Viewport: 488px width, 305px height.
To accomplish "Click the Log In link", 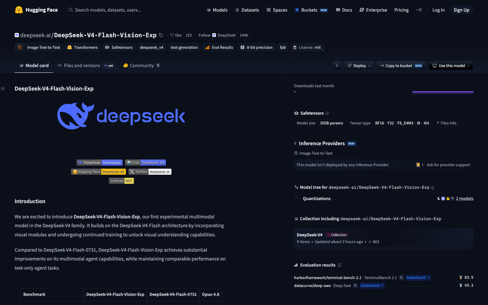I will tap(438, 10).
